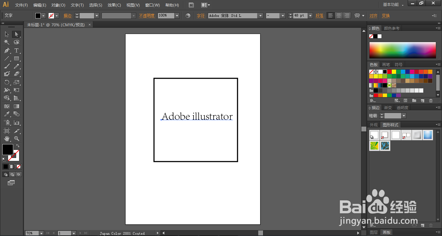
Task: Select the Blend tool
Action: [17, 114]
